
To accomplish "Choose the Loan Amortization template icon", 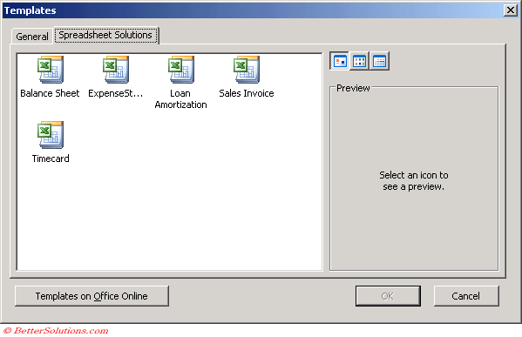I will 180,70.
